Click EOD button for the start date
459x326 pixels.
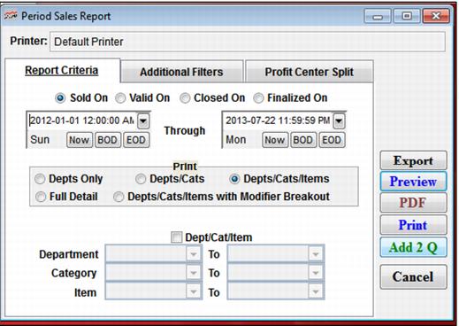tap(136, 140)
